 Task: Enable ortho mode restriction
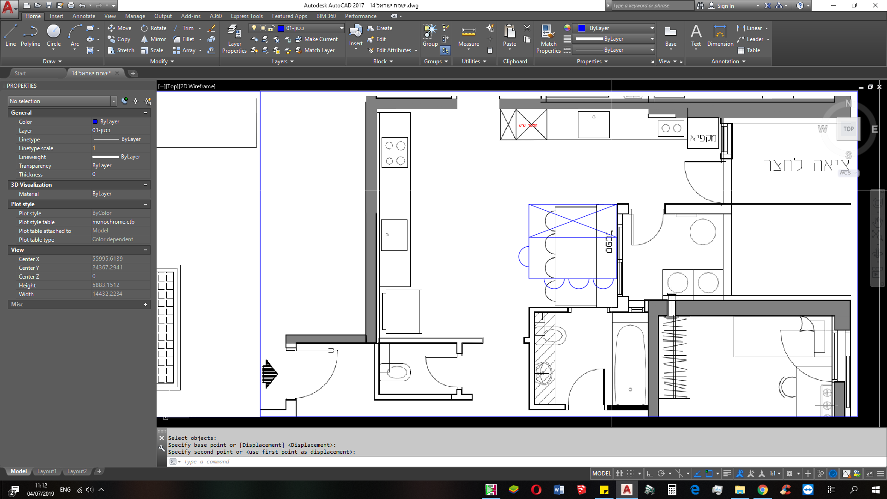click(650, 473)
